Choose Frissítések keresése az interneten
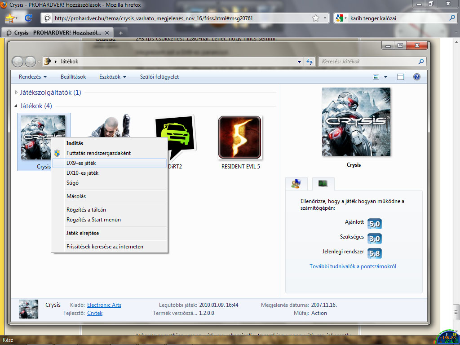The height and width of the screenshot is (345, 460). (x=110, y=247)
